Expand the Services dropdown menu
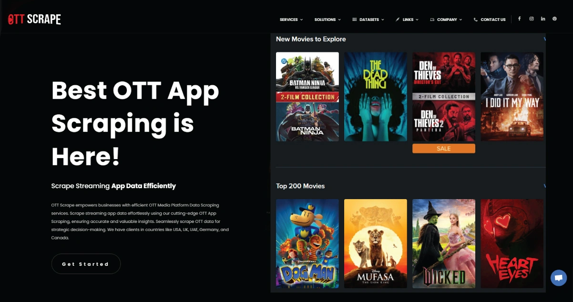 (291, 20)
